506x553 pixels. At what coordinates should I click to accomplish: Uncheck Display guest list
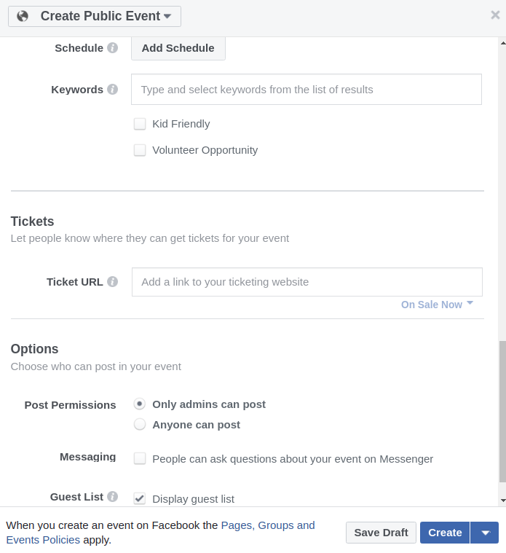tap(140, 498)
